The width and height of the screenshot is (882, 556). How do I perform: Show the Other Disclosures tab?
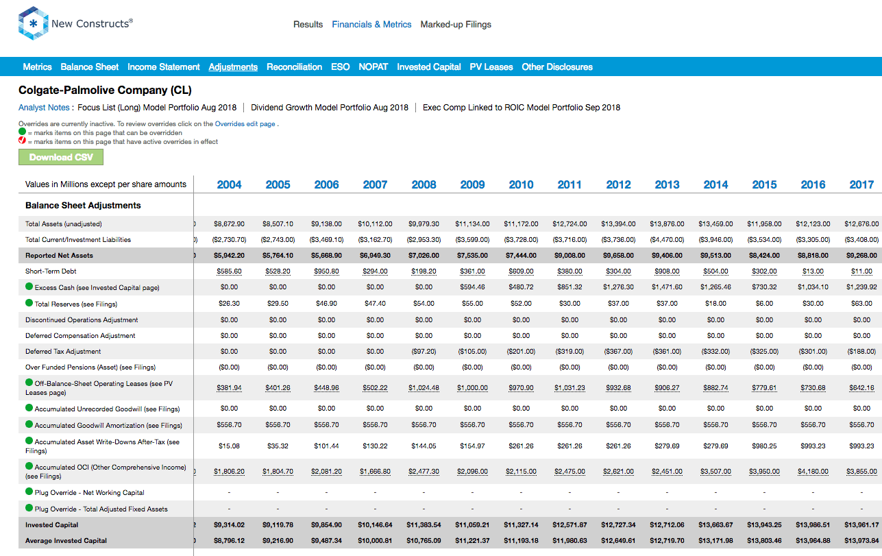click(557, 67)
